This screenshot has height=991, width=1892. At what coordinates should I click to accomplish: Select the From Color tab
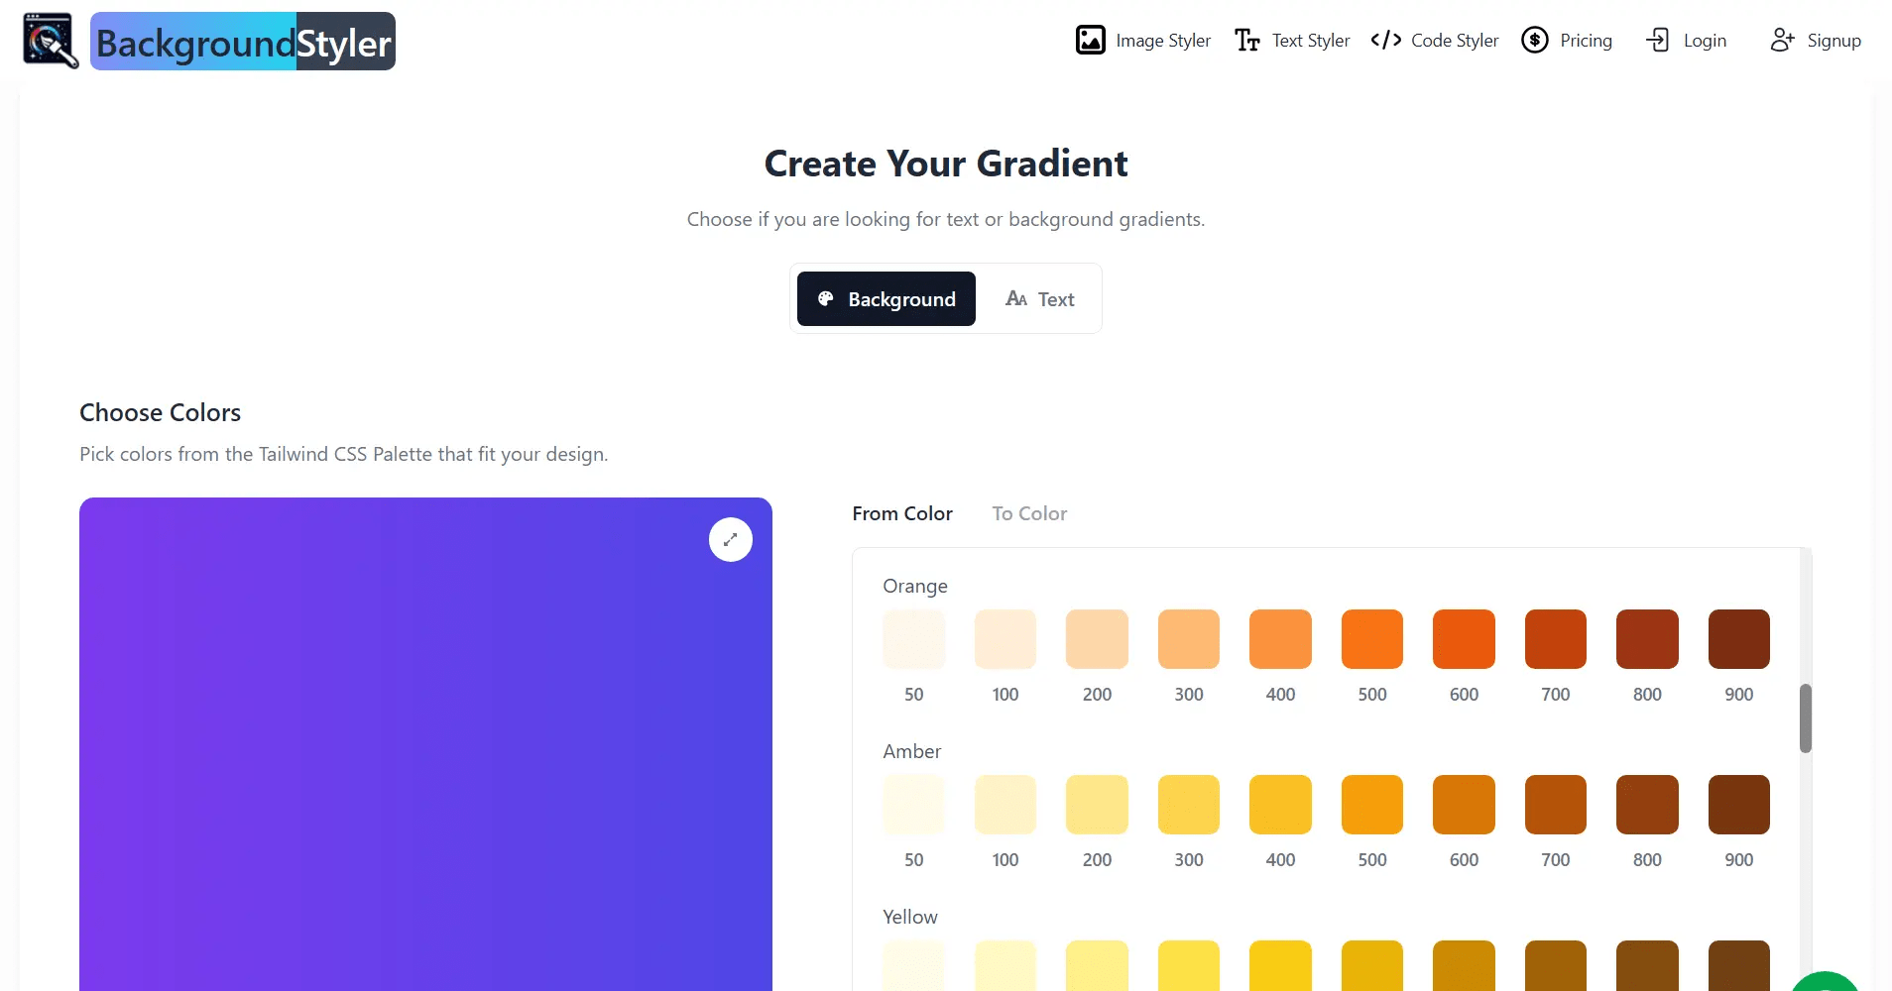[x=901, y=513]
